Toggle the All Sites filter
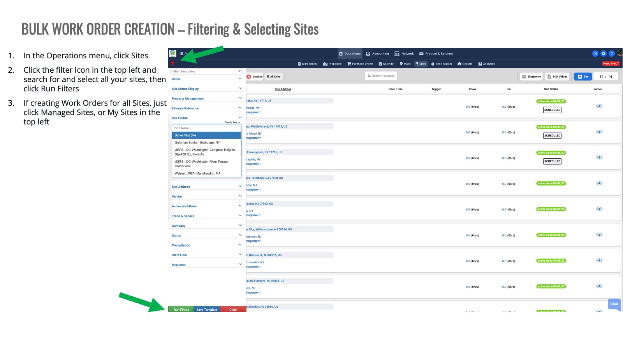This screenshot has height=350, width=623. [x=273, y=77]
